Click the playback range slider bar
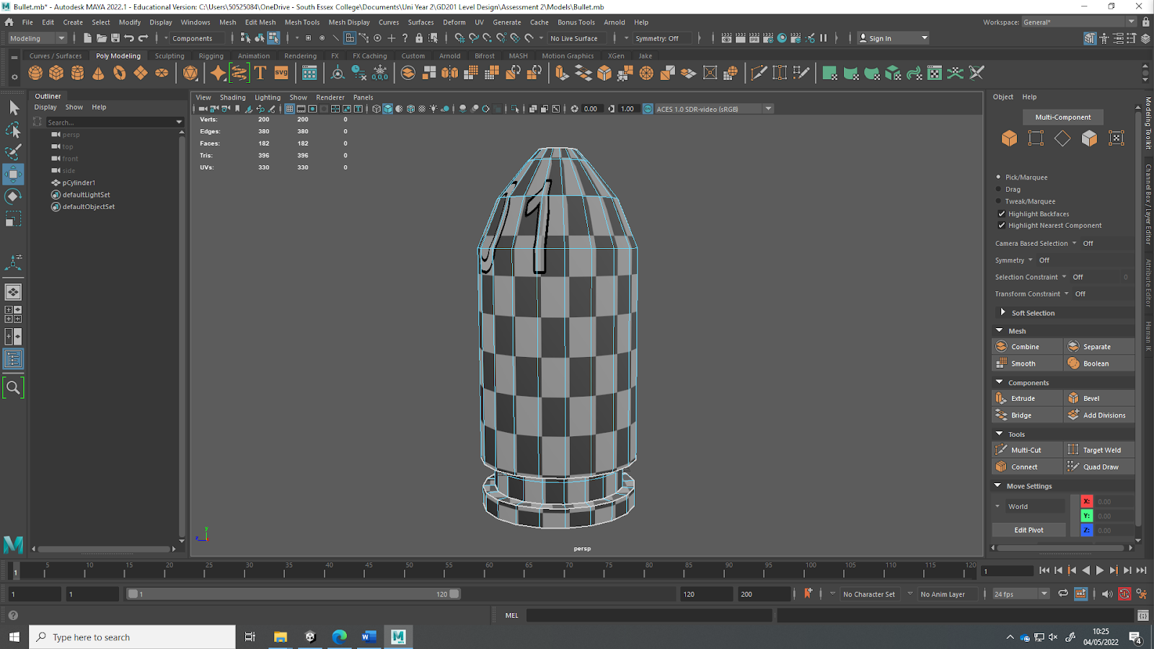The width and height of the screenshot is (1154, 649). [294, 594]
